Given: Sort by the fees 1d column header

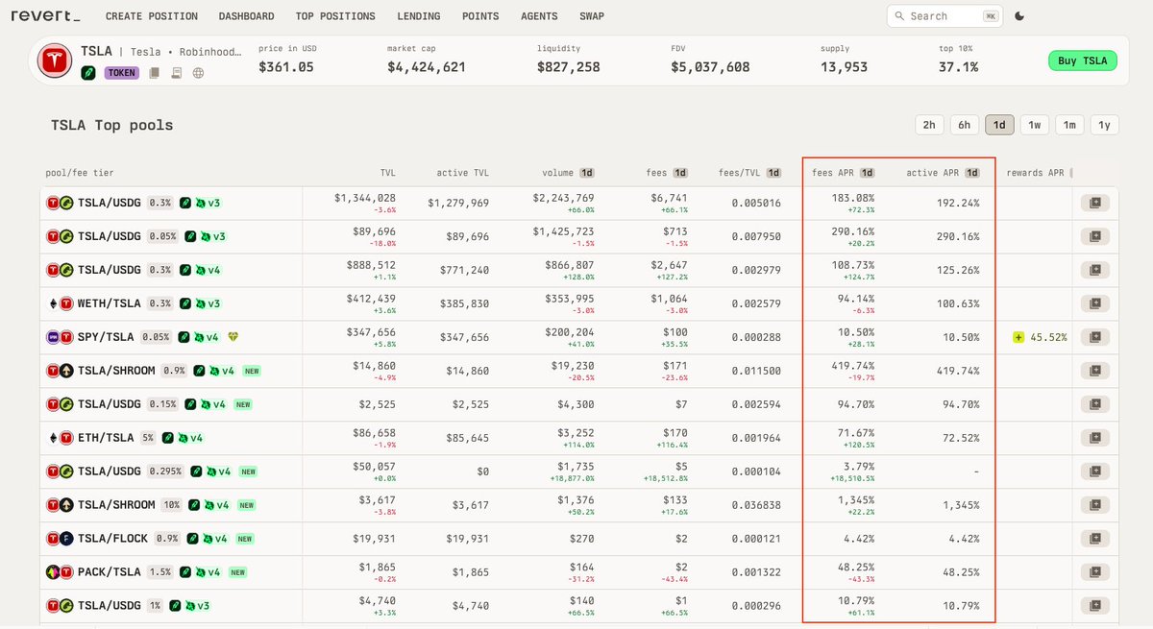Looking at the screenshot, I should click(x=667, y=173).
